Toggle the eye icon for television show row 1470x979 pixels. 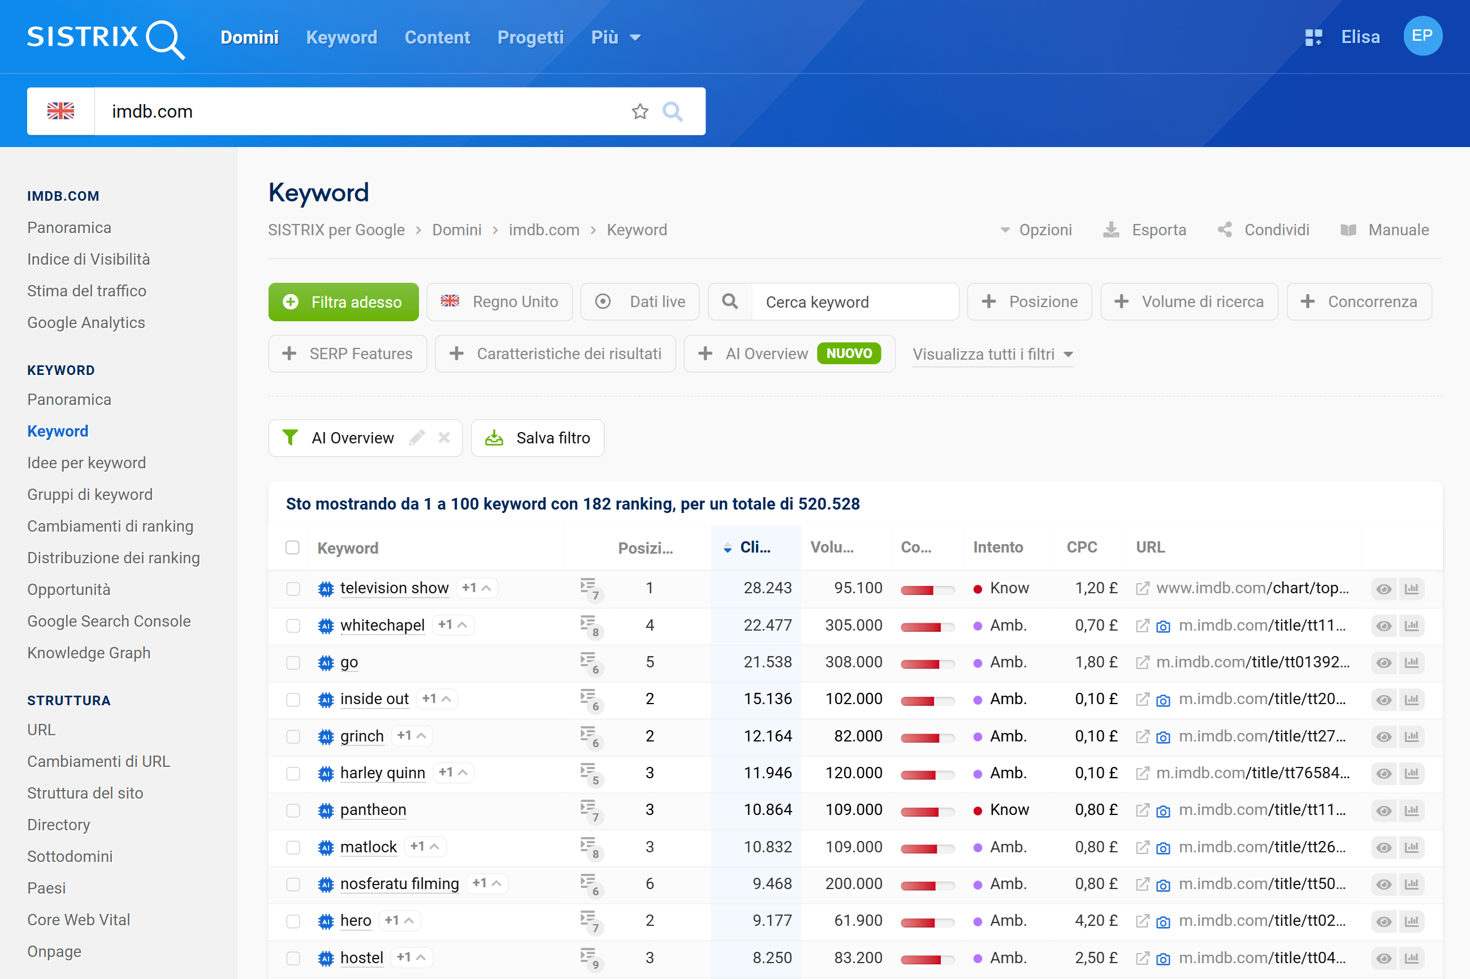point(1383,589)
